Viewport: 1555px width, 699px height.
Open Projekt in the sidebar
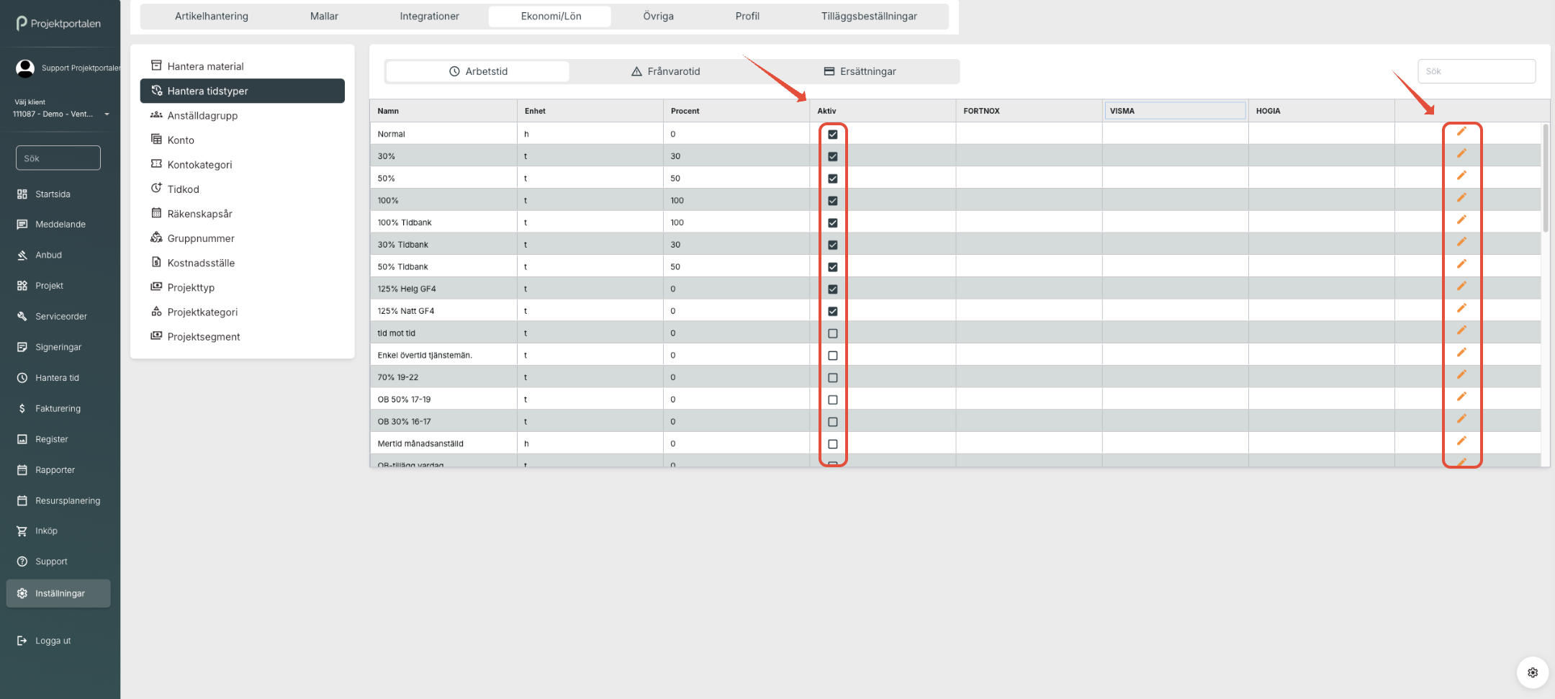49,286
